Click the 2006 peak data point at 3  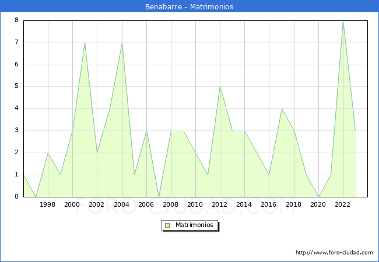click(x=146, y=131)
